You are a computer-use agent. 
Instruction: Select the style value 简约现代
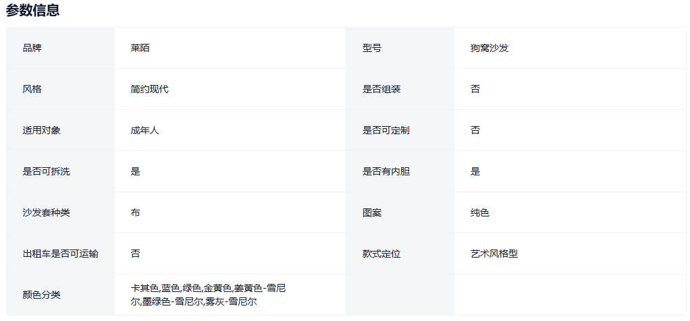(149, 89)
